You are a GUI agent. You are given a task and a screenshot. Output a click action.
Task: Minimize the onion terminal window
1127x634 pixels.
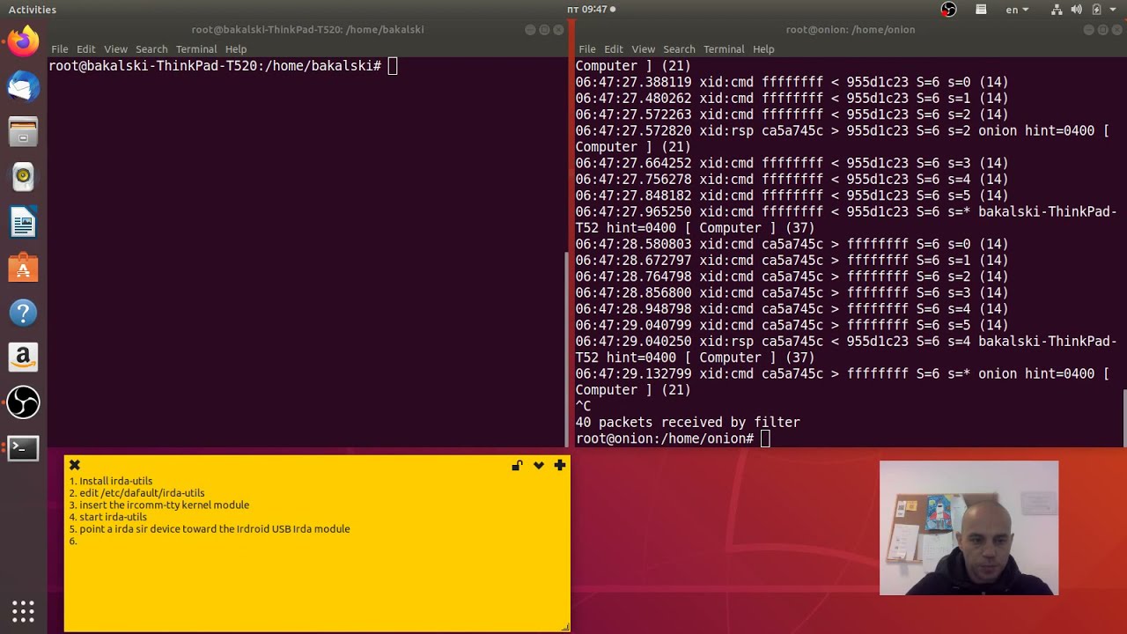1088,30
